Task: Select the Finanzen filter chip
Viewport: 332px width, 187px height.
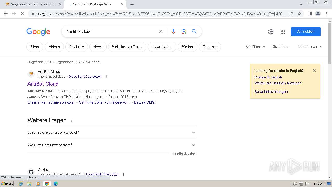Action: point(210,47)
